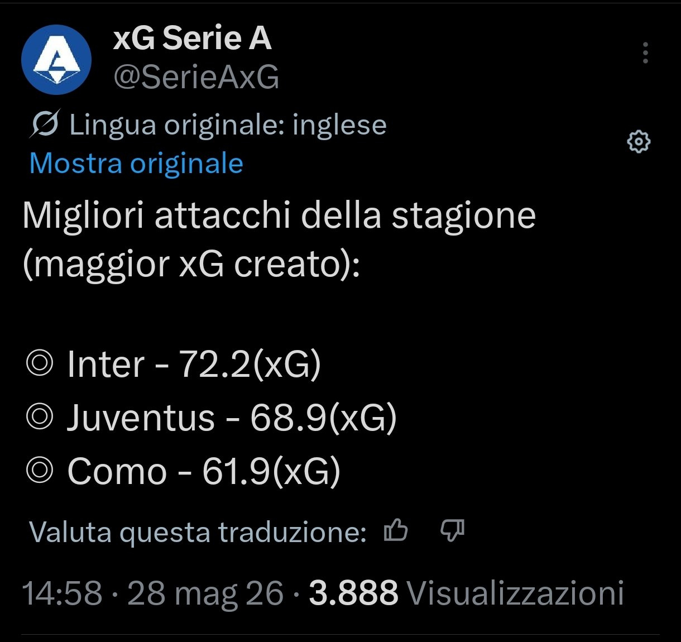Rate the translation with thumbs down
This screenshot has width=681, height=642.
pos(452,530)
